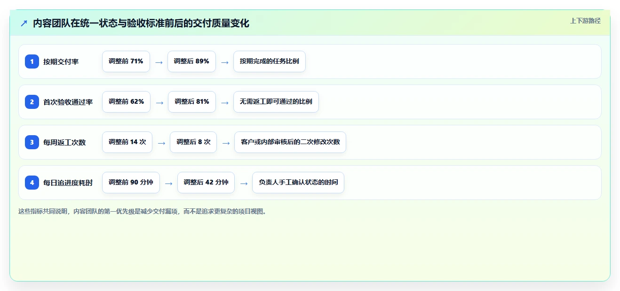Select step badge 4 for 每日追进度耗时
Image resolution: width=620 pixels, height=291 pixels.
[32, 183]
